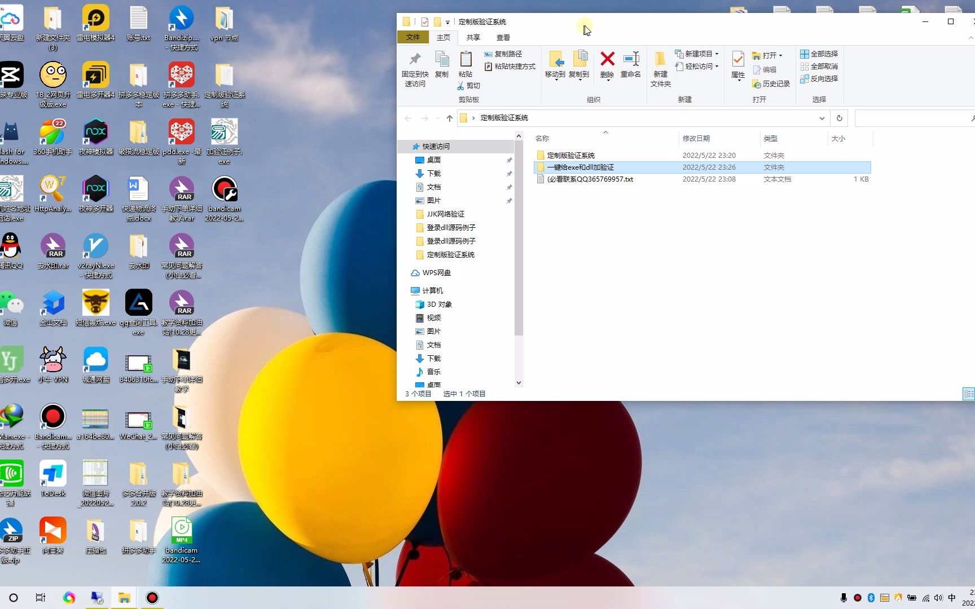
Task: Click 复制路径 (copy path)
Action: click(x=503, y=54)
